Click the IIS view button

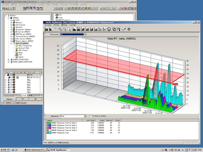pos(36,99)
